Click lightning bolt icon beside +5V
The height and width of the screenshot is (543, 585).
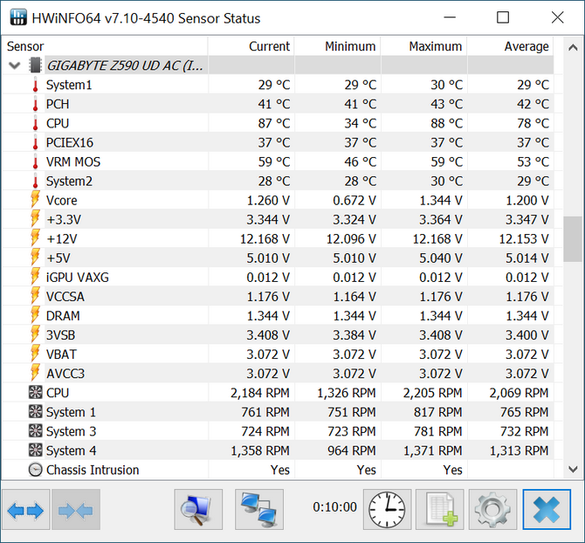coord(35,258)
